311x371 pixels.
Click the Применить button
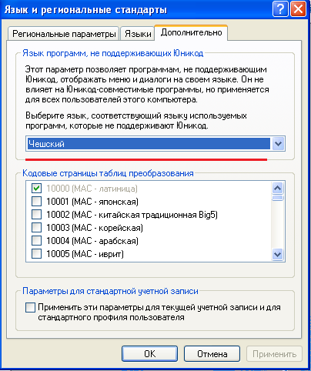coord(274,354)
